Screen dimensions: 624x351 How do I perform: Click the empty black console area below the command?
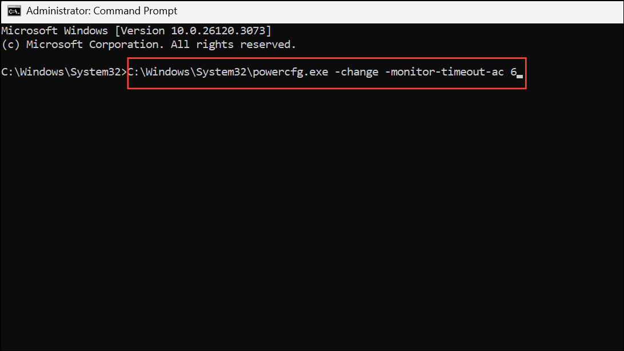point(312,217)
